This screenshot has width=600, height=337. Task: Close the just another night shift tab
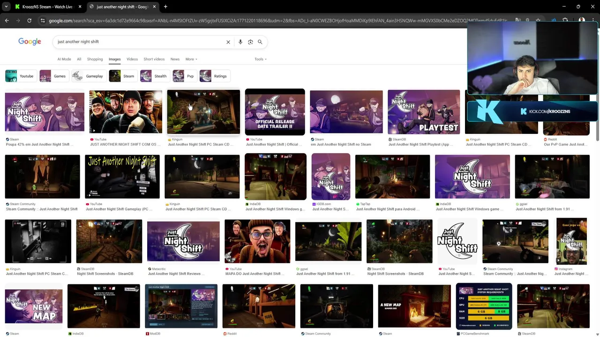(154, 7)
